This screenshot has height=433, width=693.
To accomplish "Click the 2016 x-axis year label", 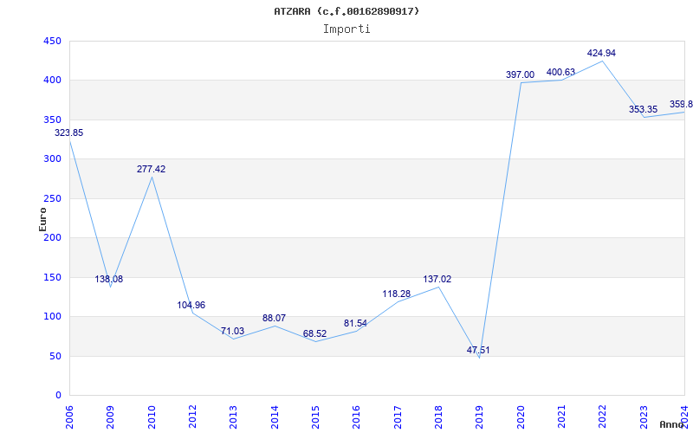I will tap(357, 417).
